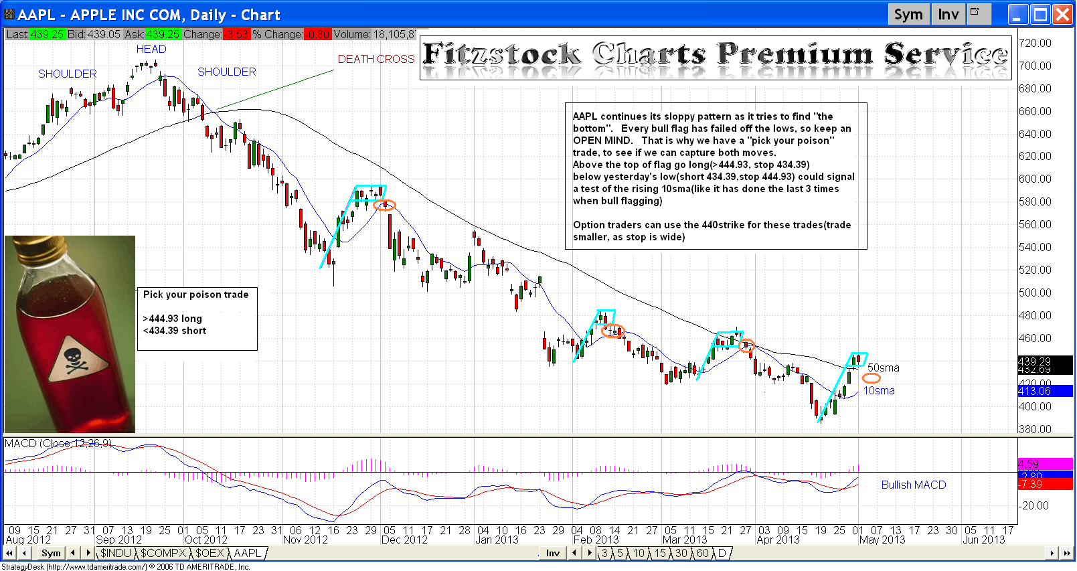Switch to the $COMPX symbol tab

[x=163, y=553]
